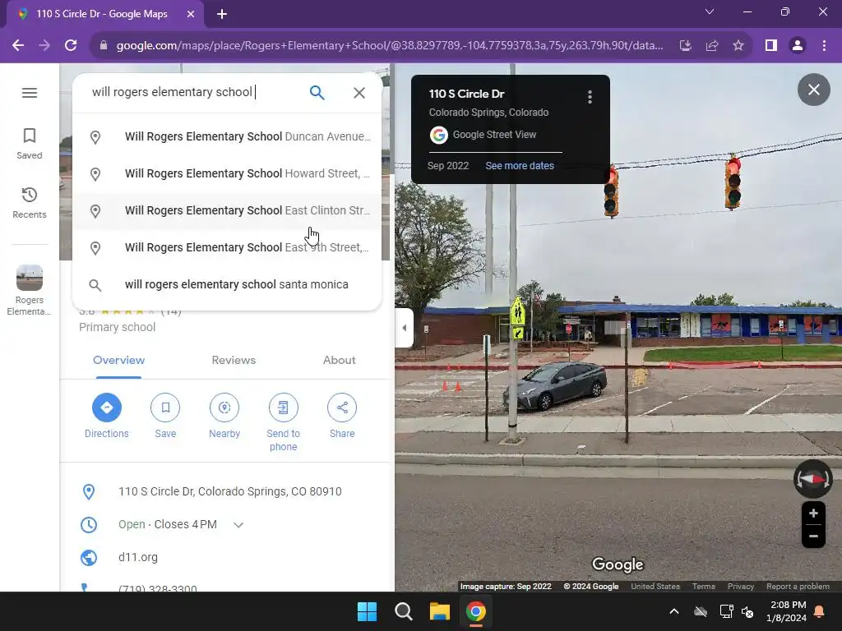Show hidden system tray icons
842x631 pixels.
coord(674,611)
